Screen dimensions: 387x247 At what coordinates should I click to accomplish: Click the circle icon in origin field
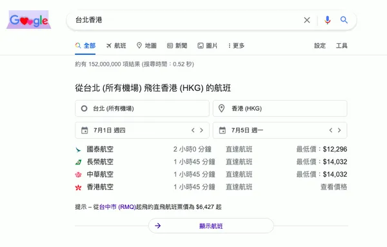84,108
